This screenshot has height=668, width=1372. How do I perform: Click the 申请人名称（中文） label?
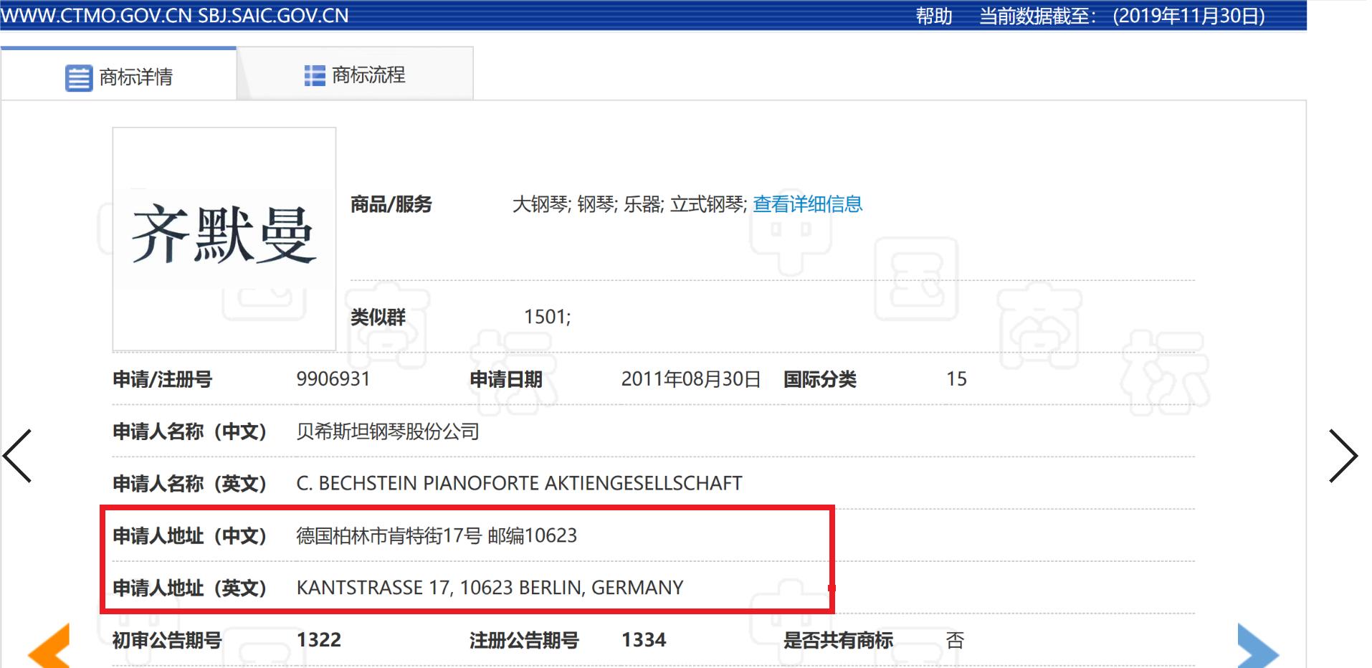pos(190,431)
